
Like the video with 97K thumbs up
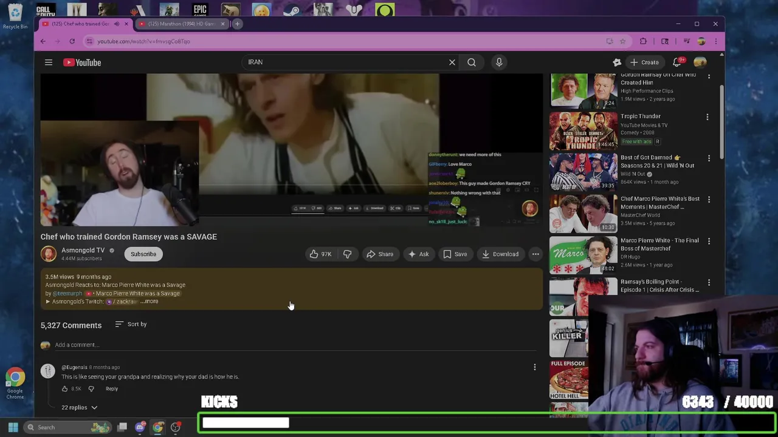[320, 254]
